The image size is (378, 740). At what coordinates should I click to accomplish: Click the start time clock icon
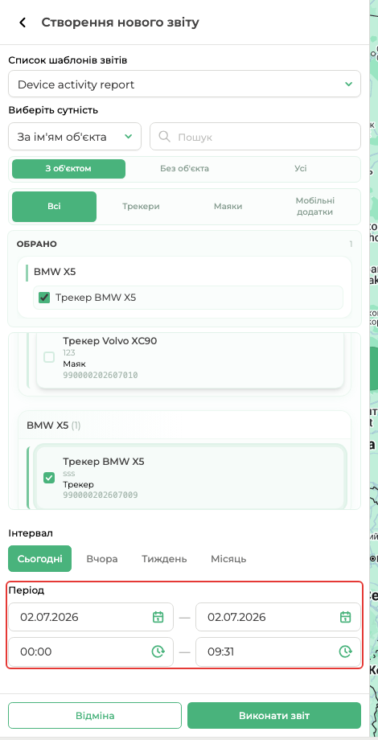(x=158, y=652)
